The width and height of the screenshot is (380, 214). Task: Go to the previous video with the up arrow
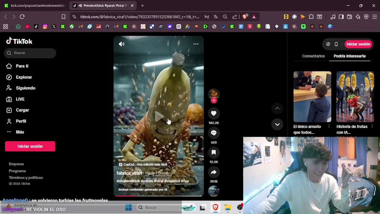point(277,108)
